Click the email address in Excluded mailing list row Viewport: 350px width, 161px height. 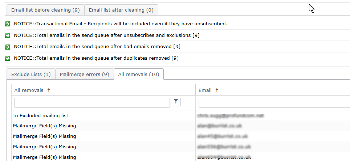pyautogui.click(x=225, y=116)
